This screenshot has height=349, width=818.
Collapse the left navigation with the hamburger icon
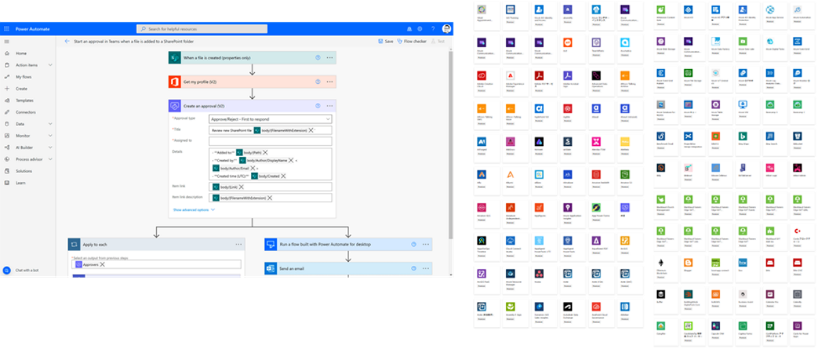pyautogui.click(x=7, y=42)
